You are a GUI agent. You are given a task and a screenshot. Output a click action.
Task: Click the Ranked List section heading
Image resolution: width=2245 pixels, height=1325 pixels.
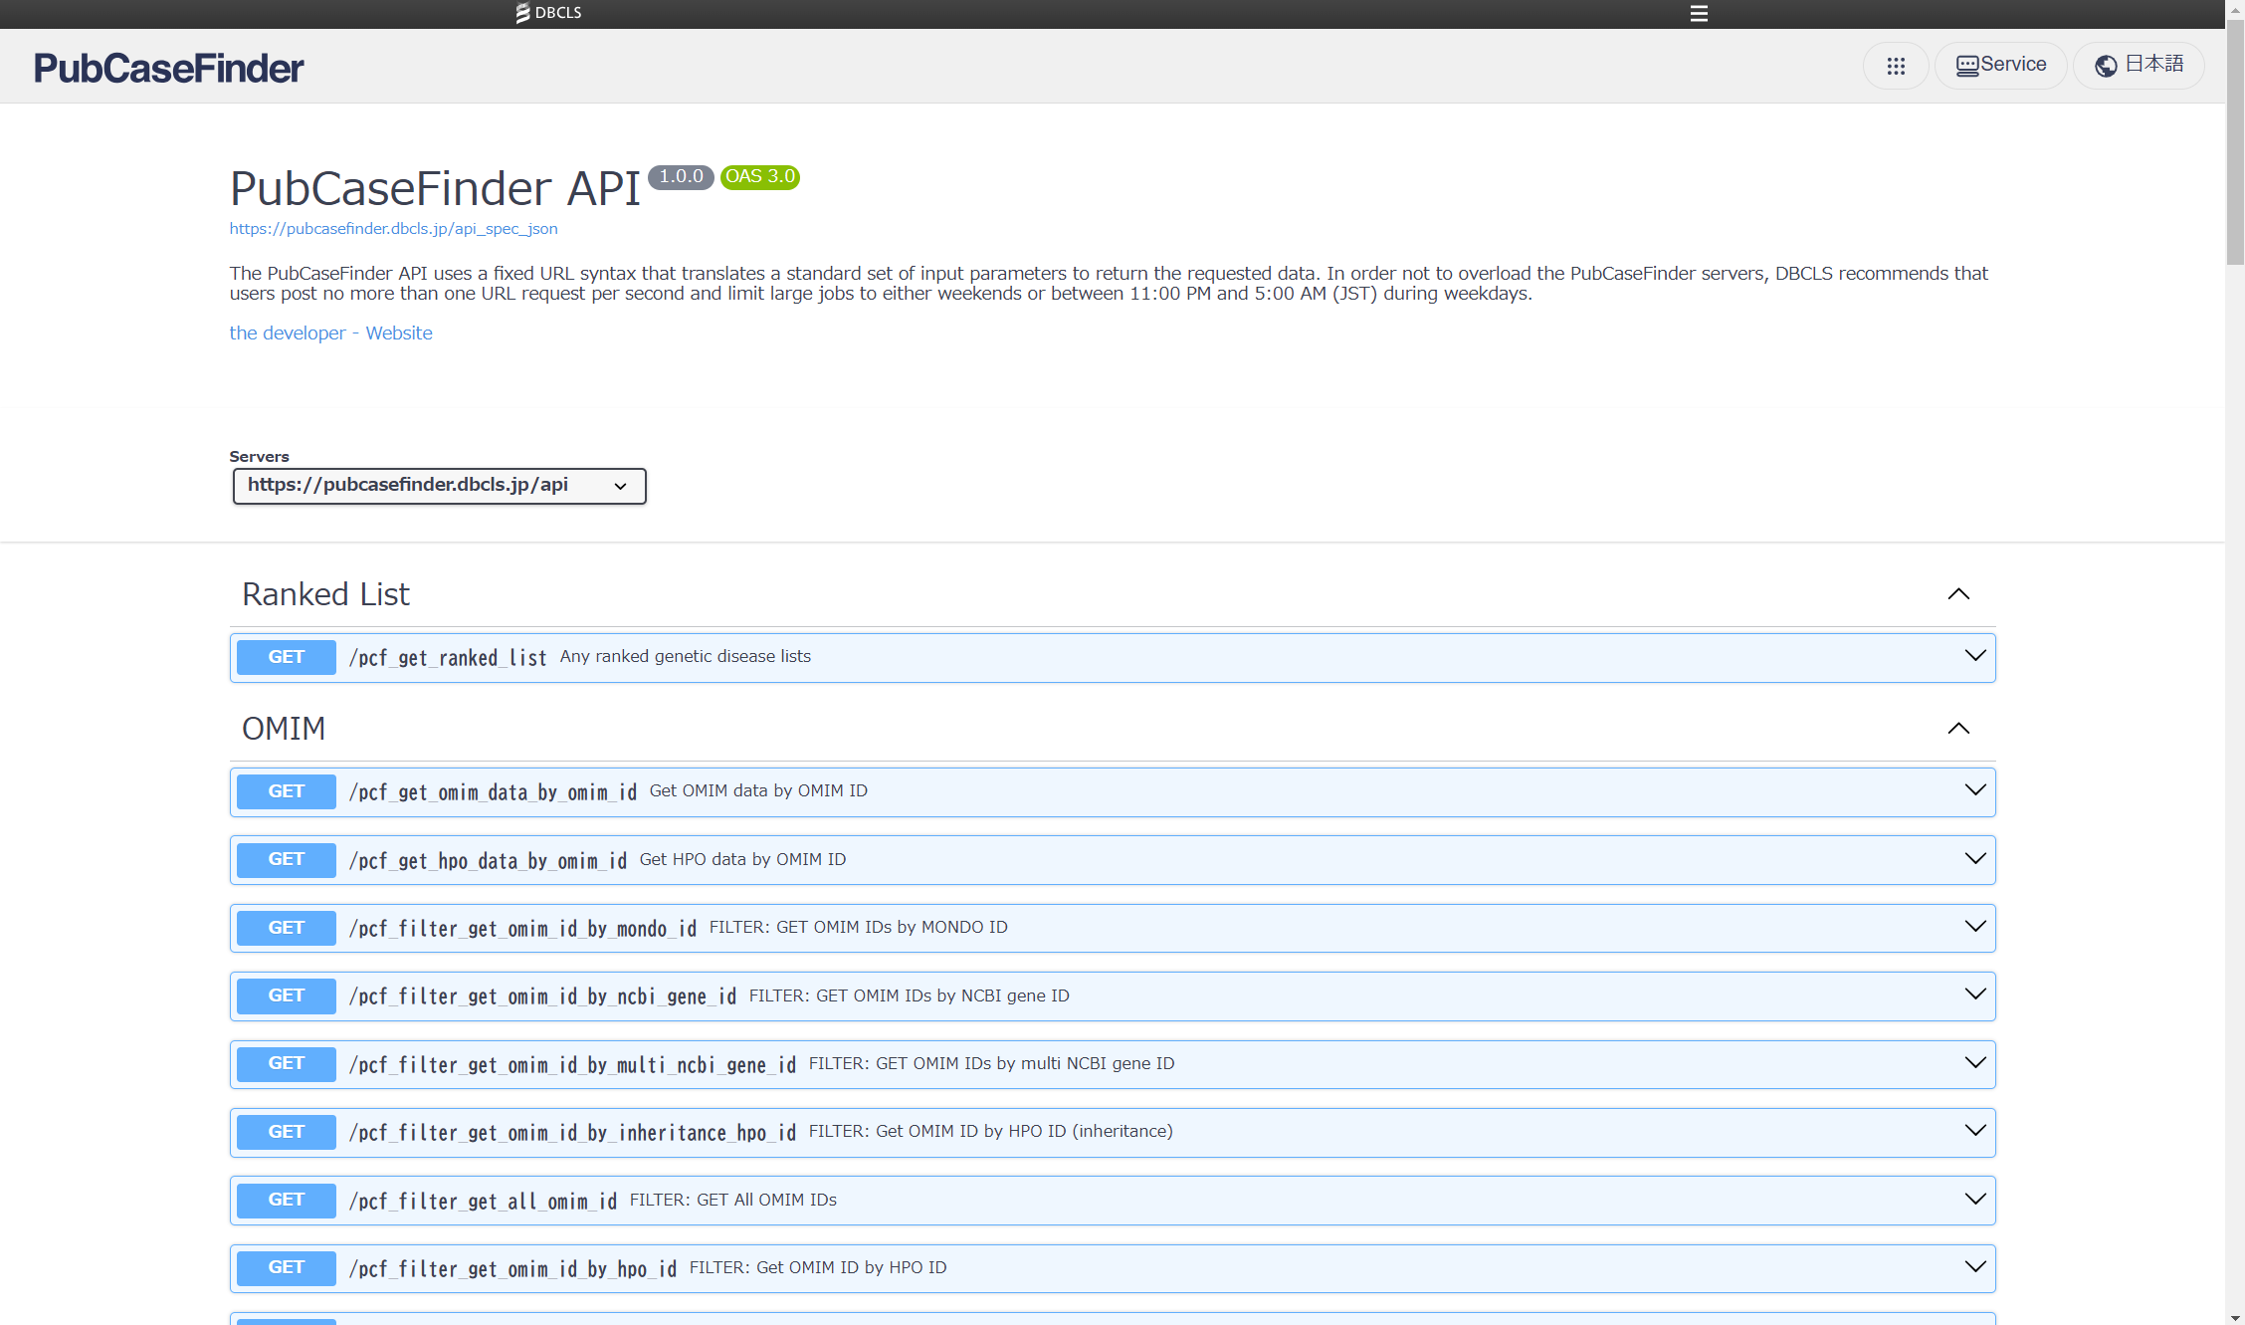325,594
